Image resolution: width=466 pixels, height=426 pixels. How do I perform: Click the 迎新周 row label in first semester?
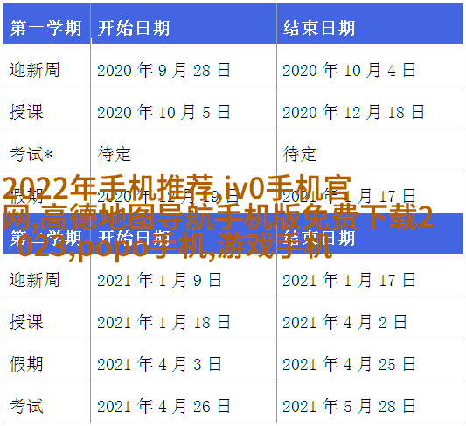(34, 70)
